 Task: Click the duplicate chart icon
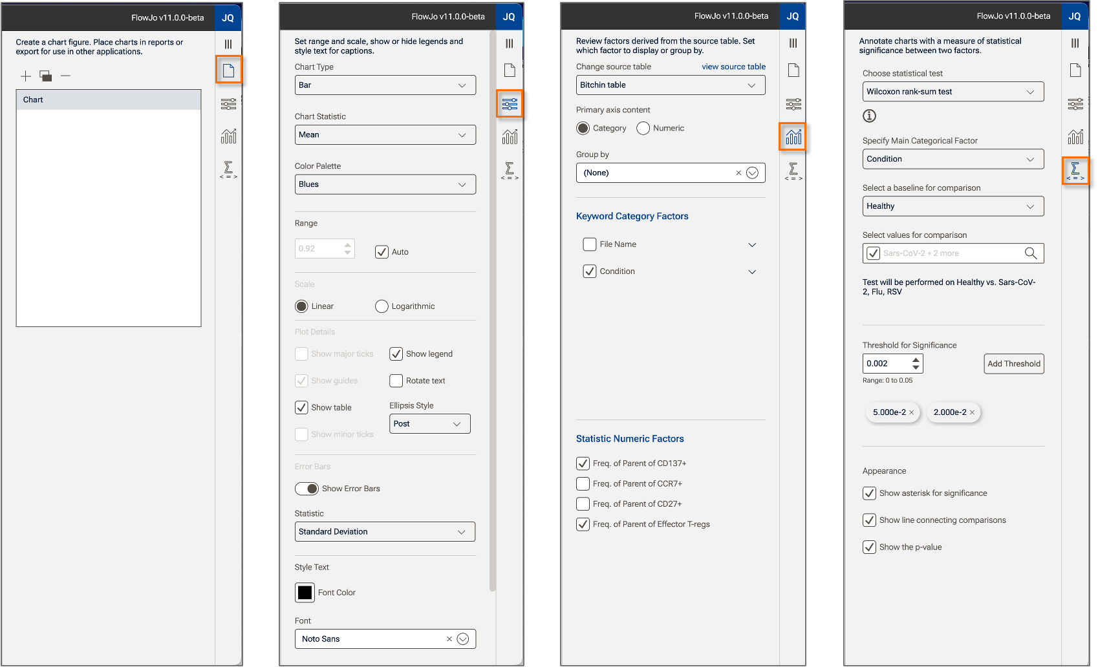point(46,76)
